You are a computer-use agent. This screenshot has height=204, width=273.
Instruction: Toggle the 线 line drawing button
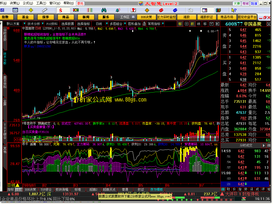pyautogui.click(x=199, y=24)
